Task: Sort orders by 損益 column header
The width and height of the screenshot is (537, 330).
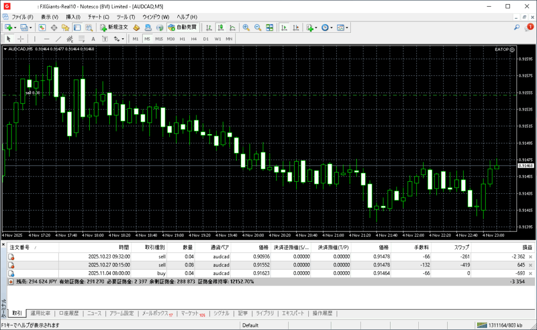Action: click(x=527, y=247)
